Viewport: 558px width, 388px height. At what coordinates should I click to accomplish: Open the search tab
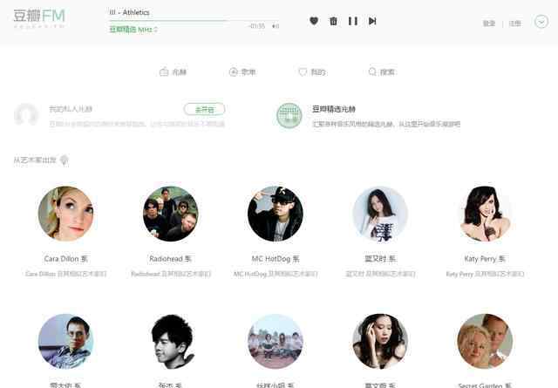[x=381, y=71]
